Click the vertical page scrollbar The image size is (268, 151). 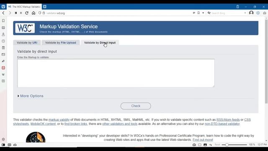pos(266,62)
